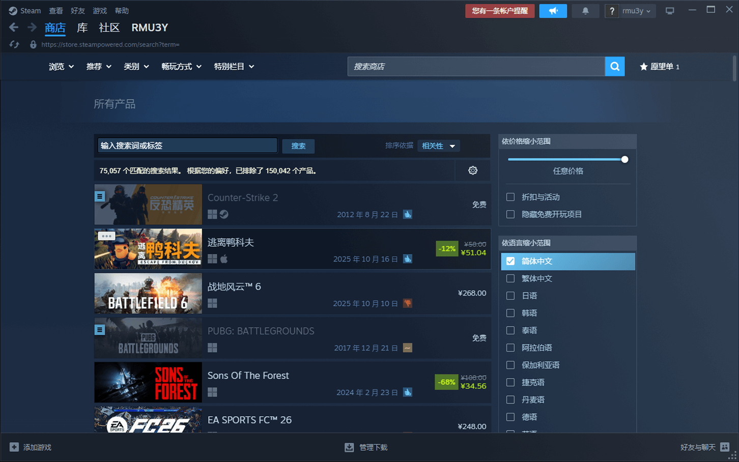Image resolution: width=739 pixels, height=462 pixels.
Task: Open the 相关性 sort dropdown
Action: pyautogui.click(x=438, y=146)
